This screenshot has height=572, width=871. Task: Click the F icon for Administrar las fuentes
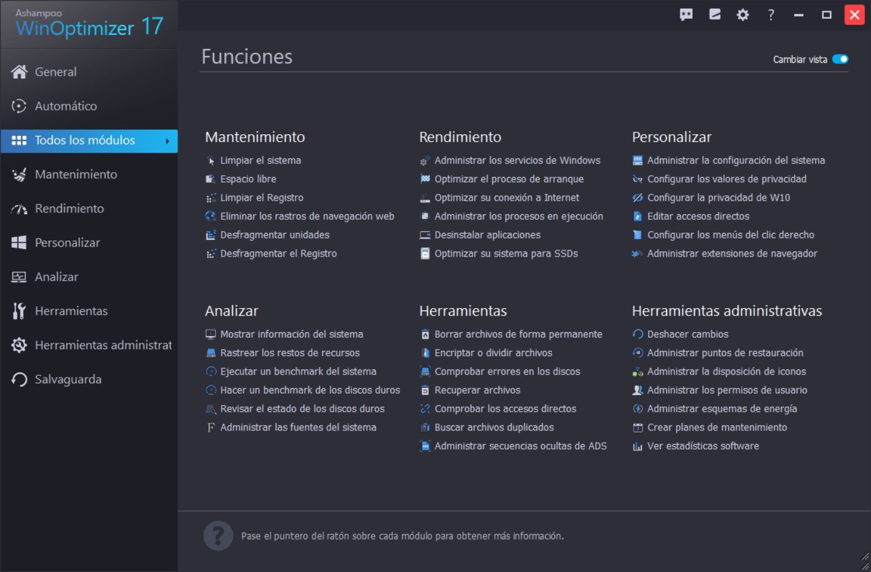tap(210, 427)
